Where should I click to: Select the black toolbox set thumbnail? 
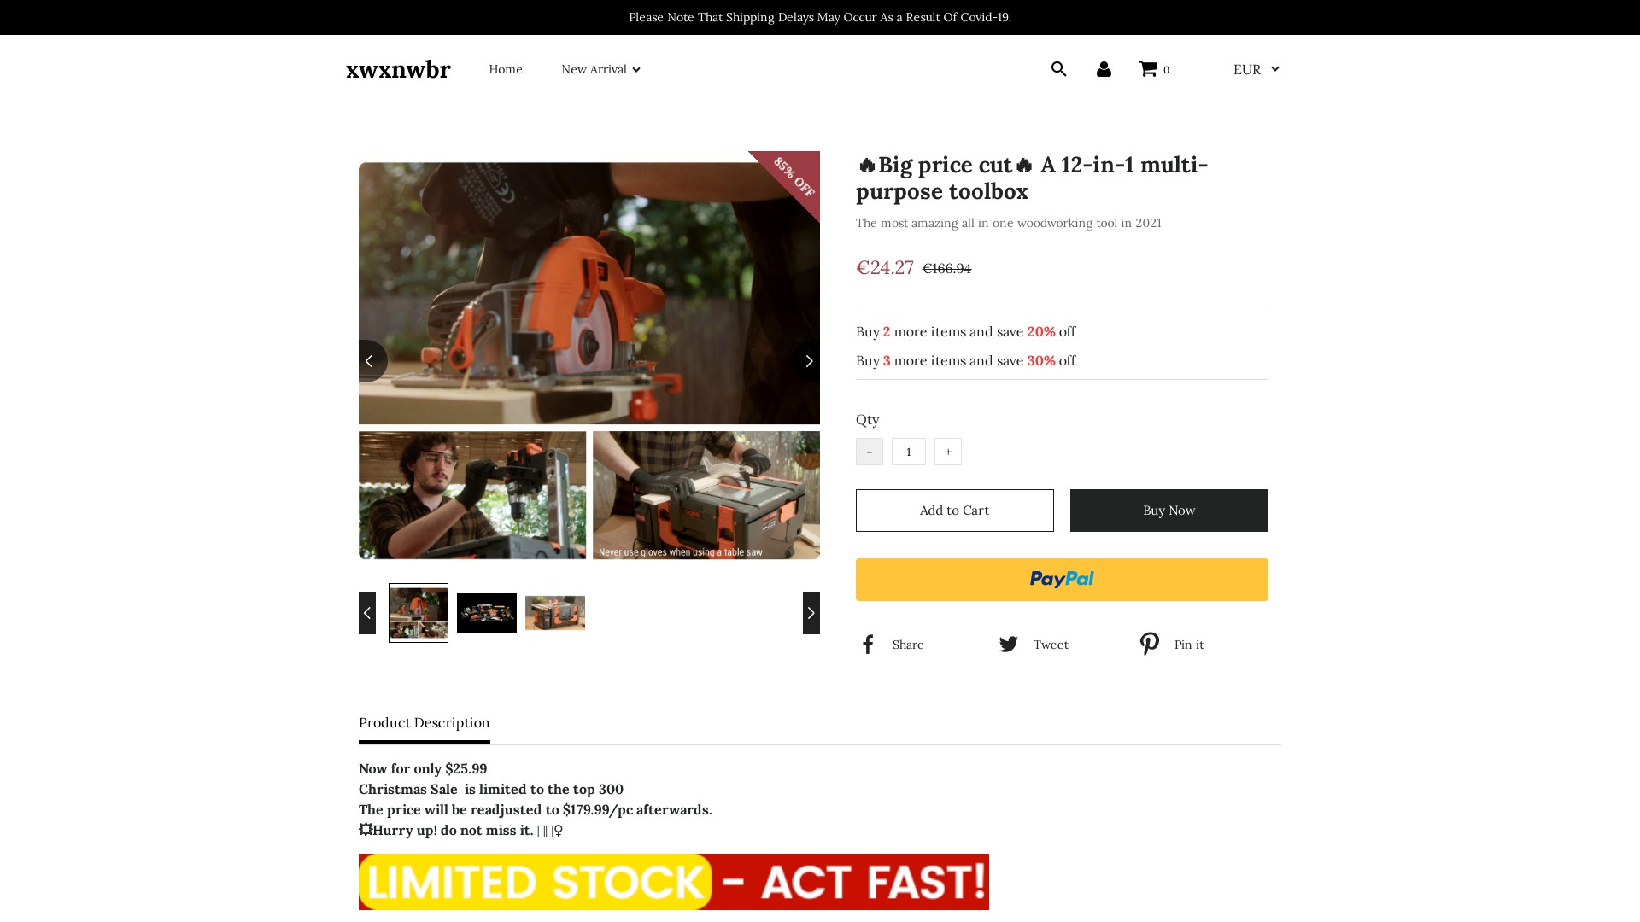pos(487,613)
